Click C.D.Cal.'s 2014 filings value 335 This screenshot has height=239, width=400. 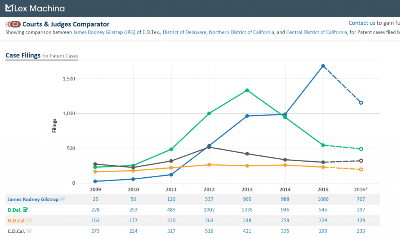click(285, 231)
